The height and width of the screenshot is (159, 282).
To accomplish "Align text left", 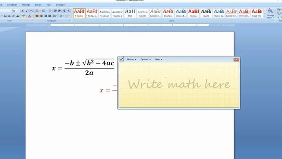I will 37,16.
